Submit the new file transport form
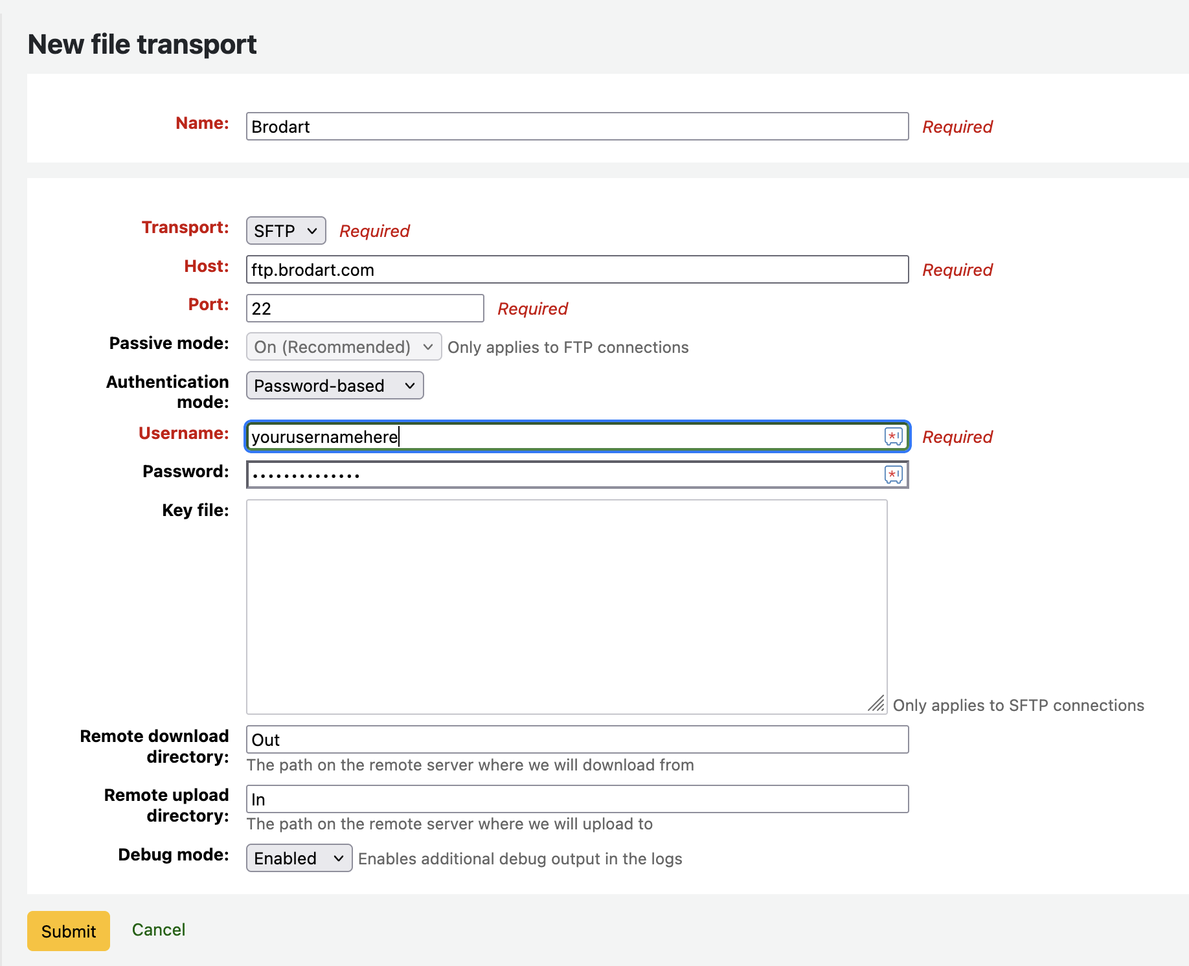Screen dimensions: 1189x966 pyautogui.click(x=69, y=931)
